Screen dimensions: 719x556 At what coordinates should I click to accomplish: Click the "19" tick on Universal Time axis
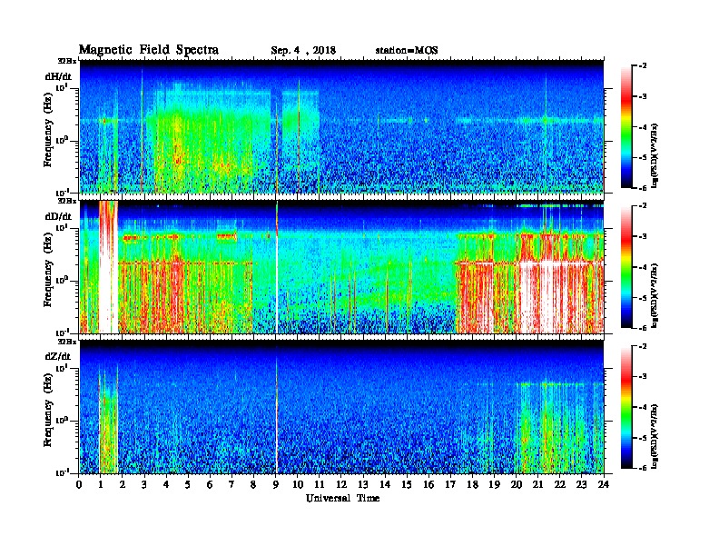[494, 485]
